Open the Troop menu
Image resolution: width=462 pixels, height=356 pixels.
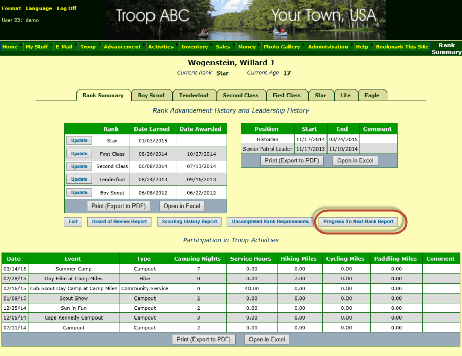88,47
